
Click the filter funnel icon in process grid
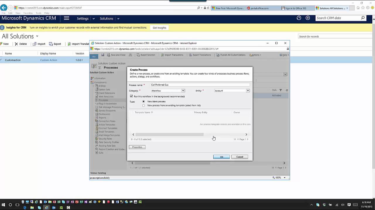click(x=281, y=90)
